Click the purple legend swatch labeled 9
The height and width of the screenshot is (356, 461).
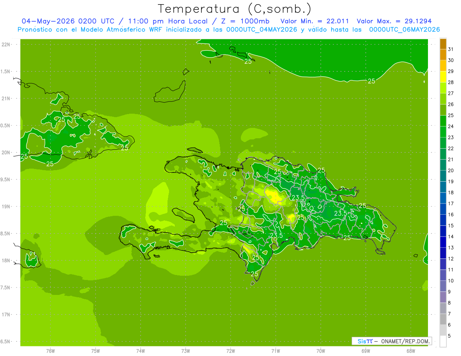coord(443,297)
